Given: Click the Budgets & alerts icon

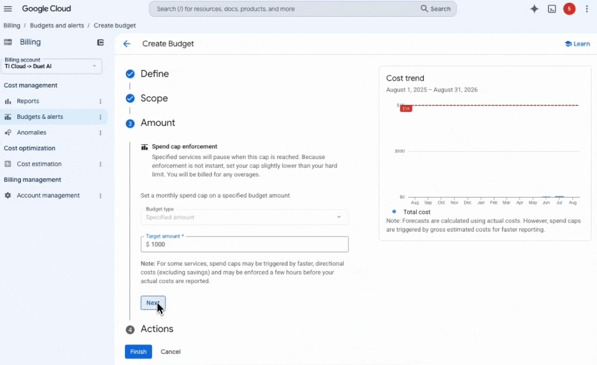Looking at the screenshot, I should point(8,117).
